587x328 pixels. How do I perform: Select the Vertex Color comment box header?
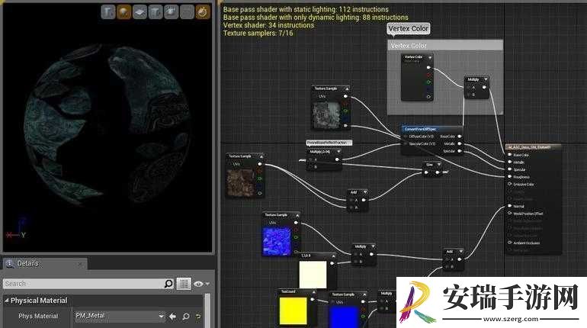[x=445, y=46]
